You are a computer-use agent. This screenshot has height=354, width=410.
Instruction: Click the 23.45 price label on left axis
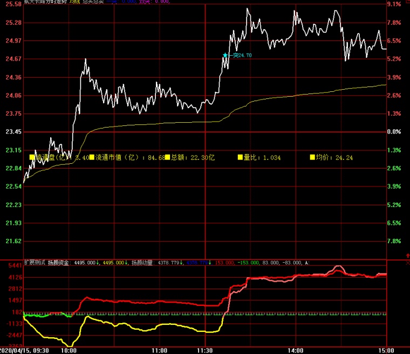tap(12, 132)
